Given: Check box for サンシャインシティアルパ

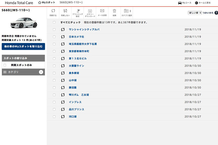Looking at the screenshot, I should point(54,29).
